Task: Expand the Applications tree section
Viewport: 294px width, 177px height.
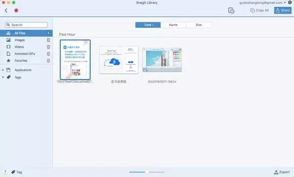Action: [3, 70]
